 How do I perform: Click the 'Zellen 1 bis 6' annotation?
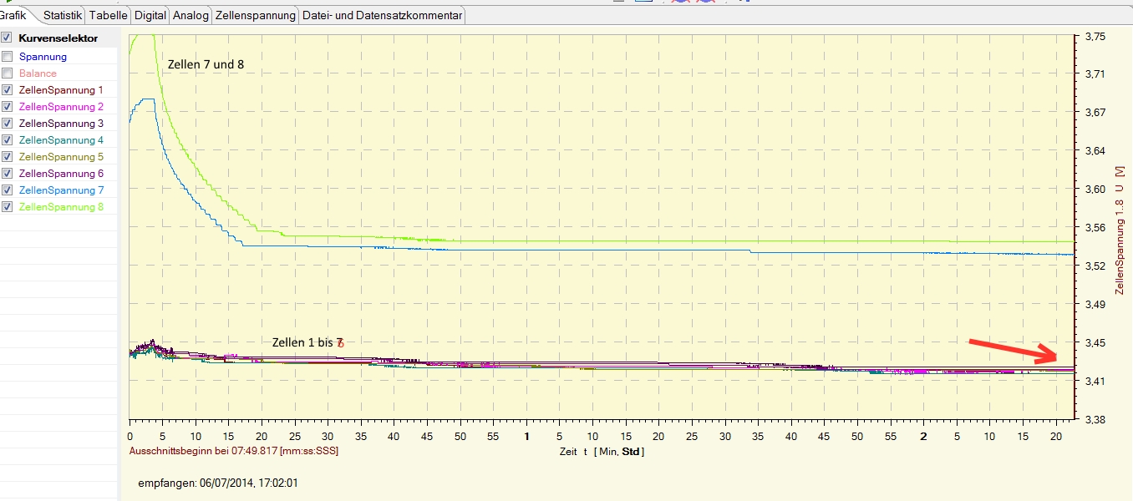click(x=307, y=342)
